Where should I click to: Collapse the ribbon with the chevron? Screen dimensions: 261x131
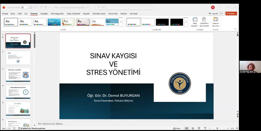[236, 29]
